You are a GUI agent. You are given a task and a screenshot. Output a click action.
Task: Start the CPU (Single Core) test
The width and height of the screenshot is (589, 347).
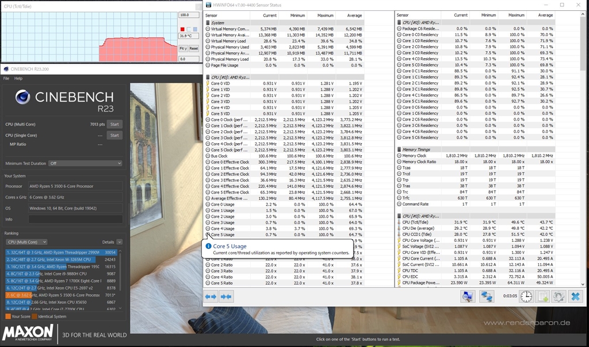tap(114, 136)
